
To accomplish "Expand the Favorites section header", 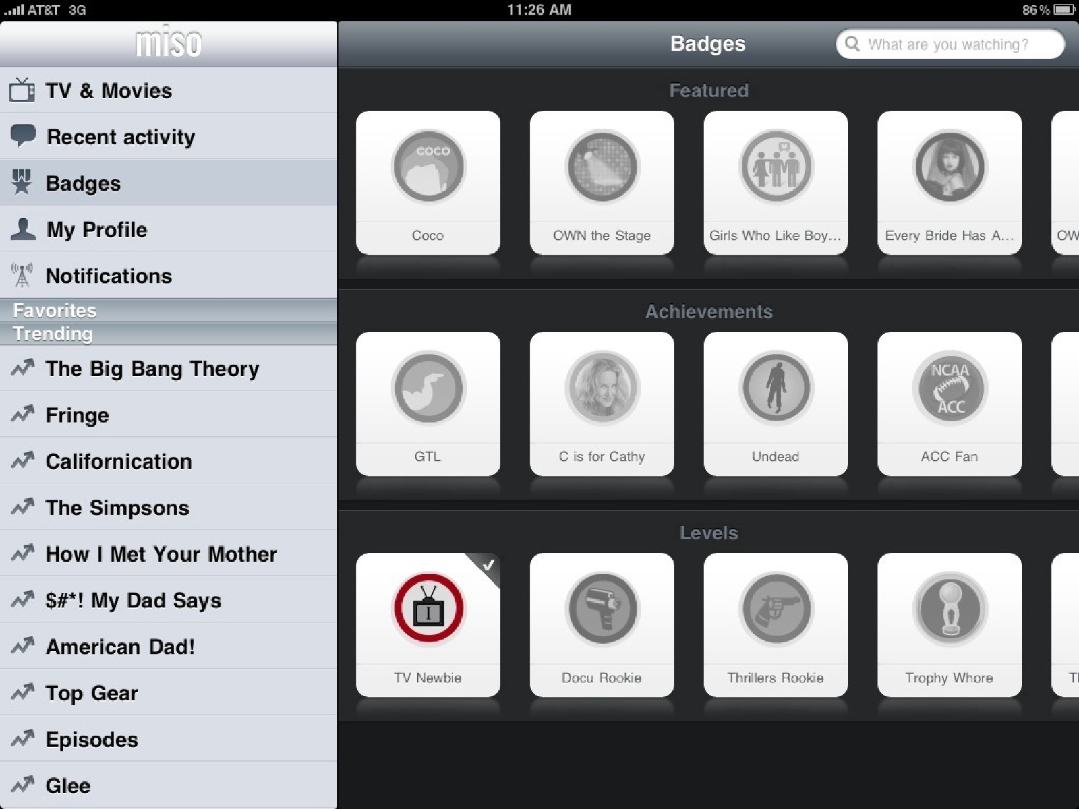I will point(169,310).
